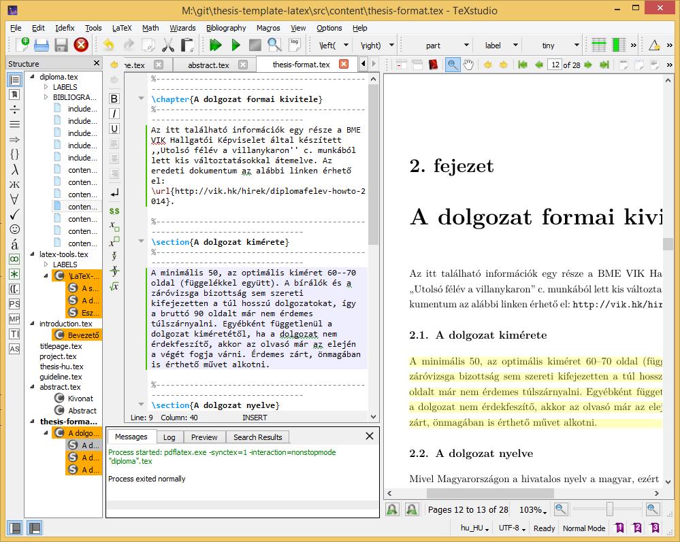Viewport: 680px width, 542px height.
Task: Open the Bibliography menu
Action: coord(226,28)
